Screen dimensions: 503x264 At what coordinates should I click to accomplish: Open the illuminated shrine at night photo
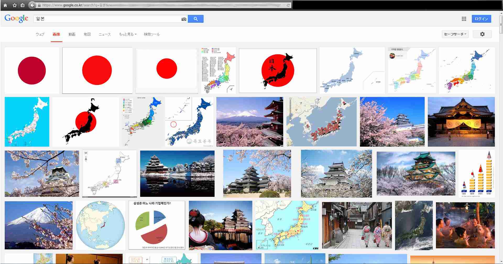461,122
